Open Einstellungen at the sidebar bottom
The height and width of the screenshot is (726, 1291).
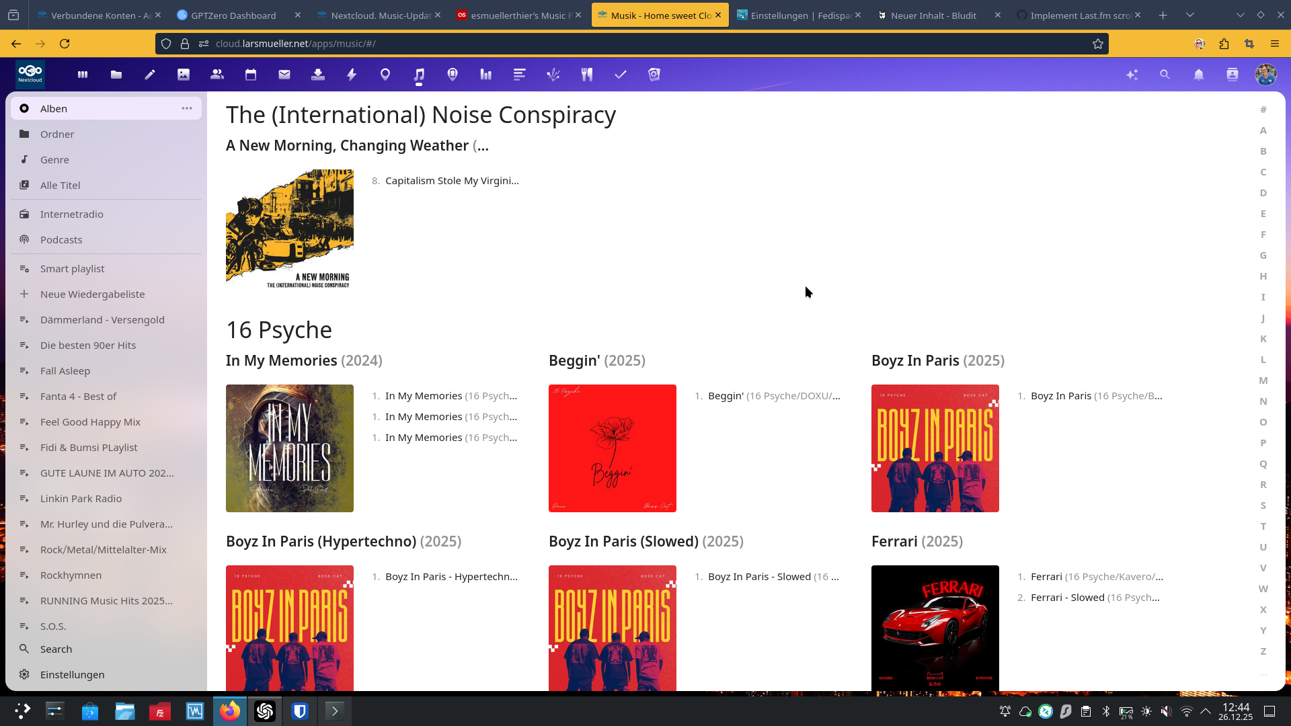(72, 674)
